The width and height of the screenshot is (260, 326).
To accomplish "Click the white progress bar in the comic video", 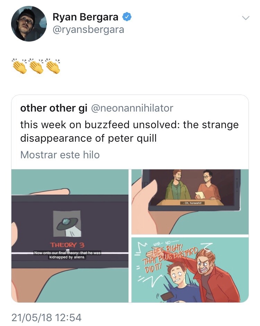I will (x=70, y=253).
